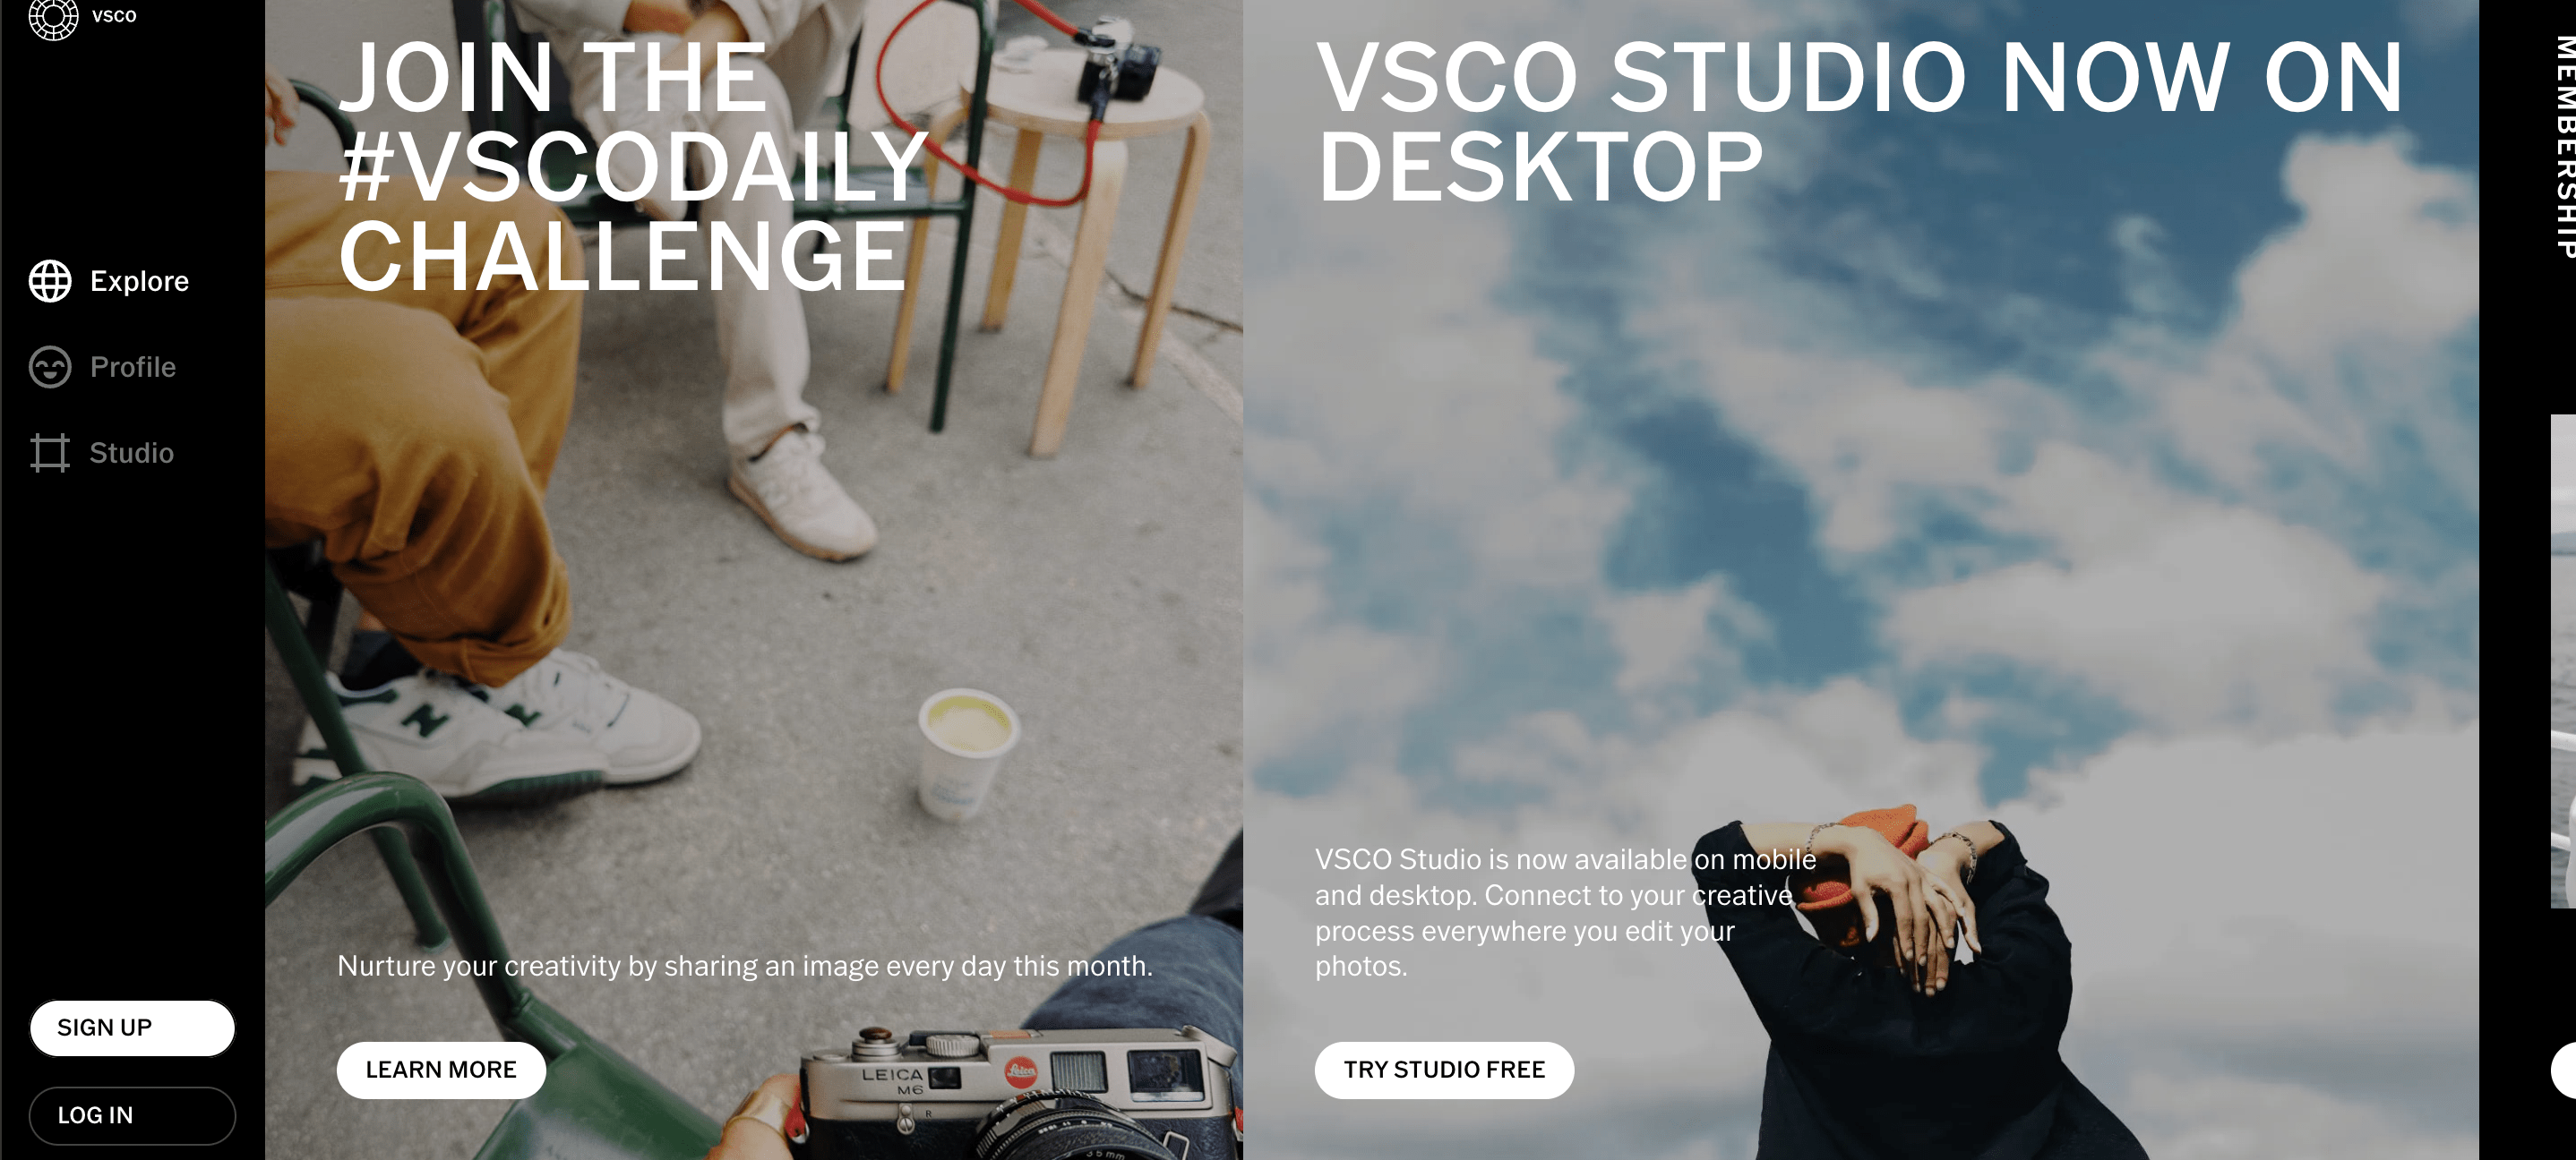This screenshot has width=2576, height=1160.
Task: Click the profile/face icon next to Profile
Action: pyautogui.click(x=49, y=366)
